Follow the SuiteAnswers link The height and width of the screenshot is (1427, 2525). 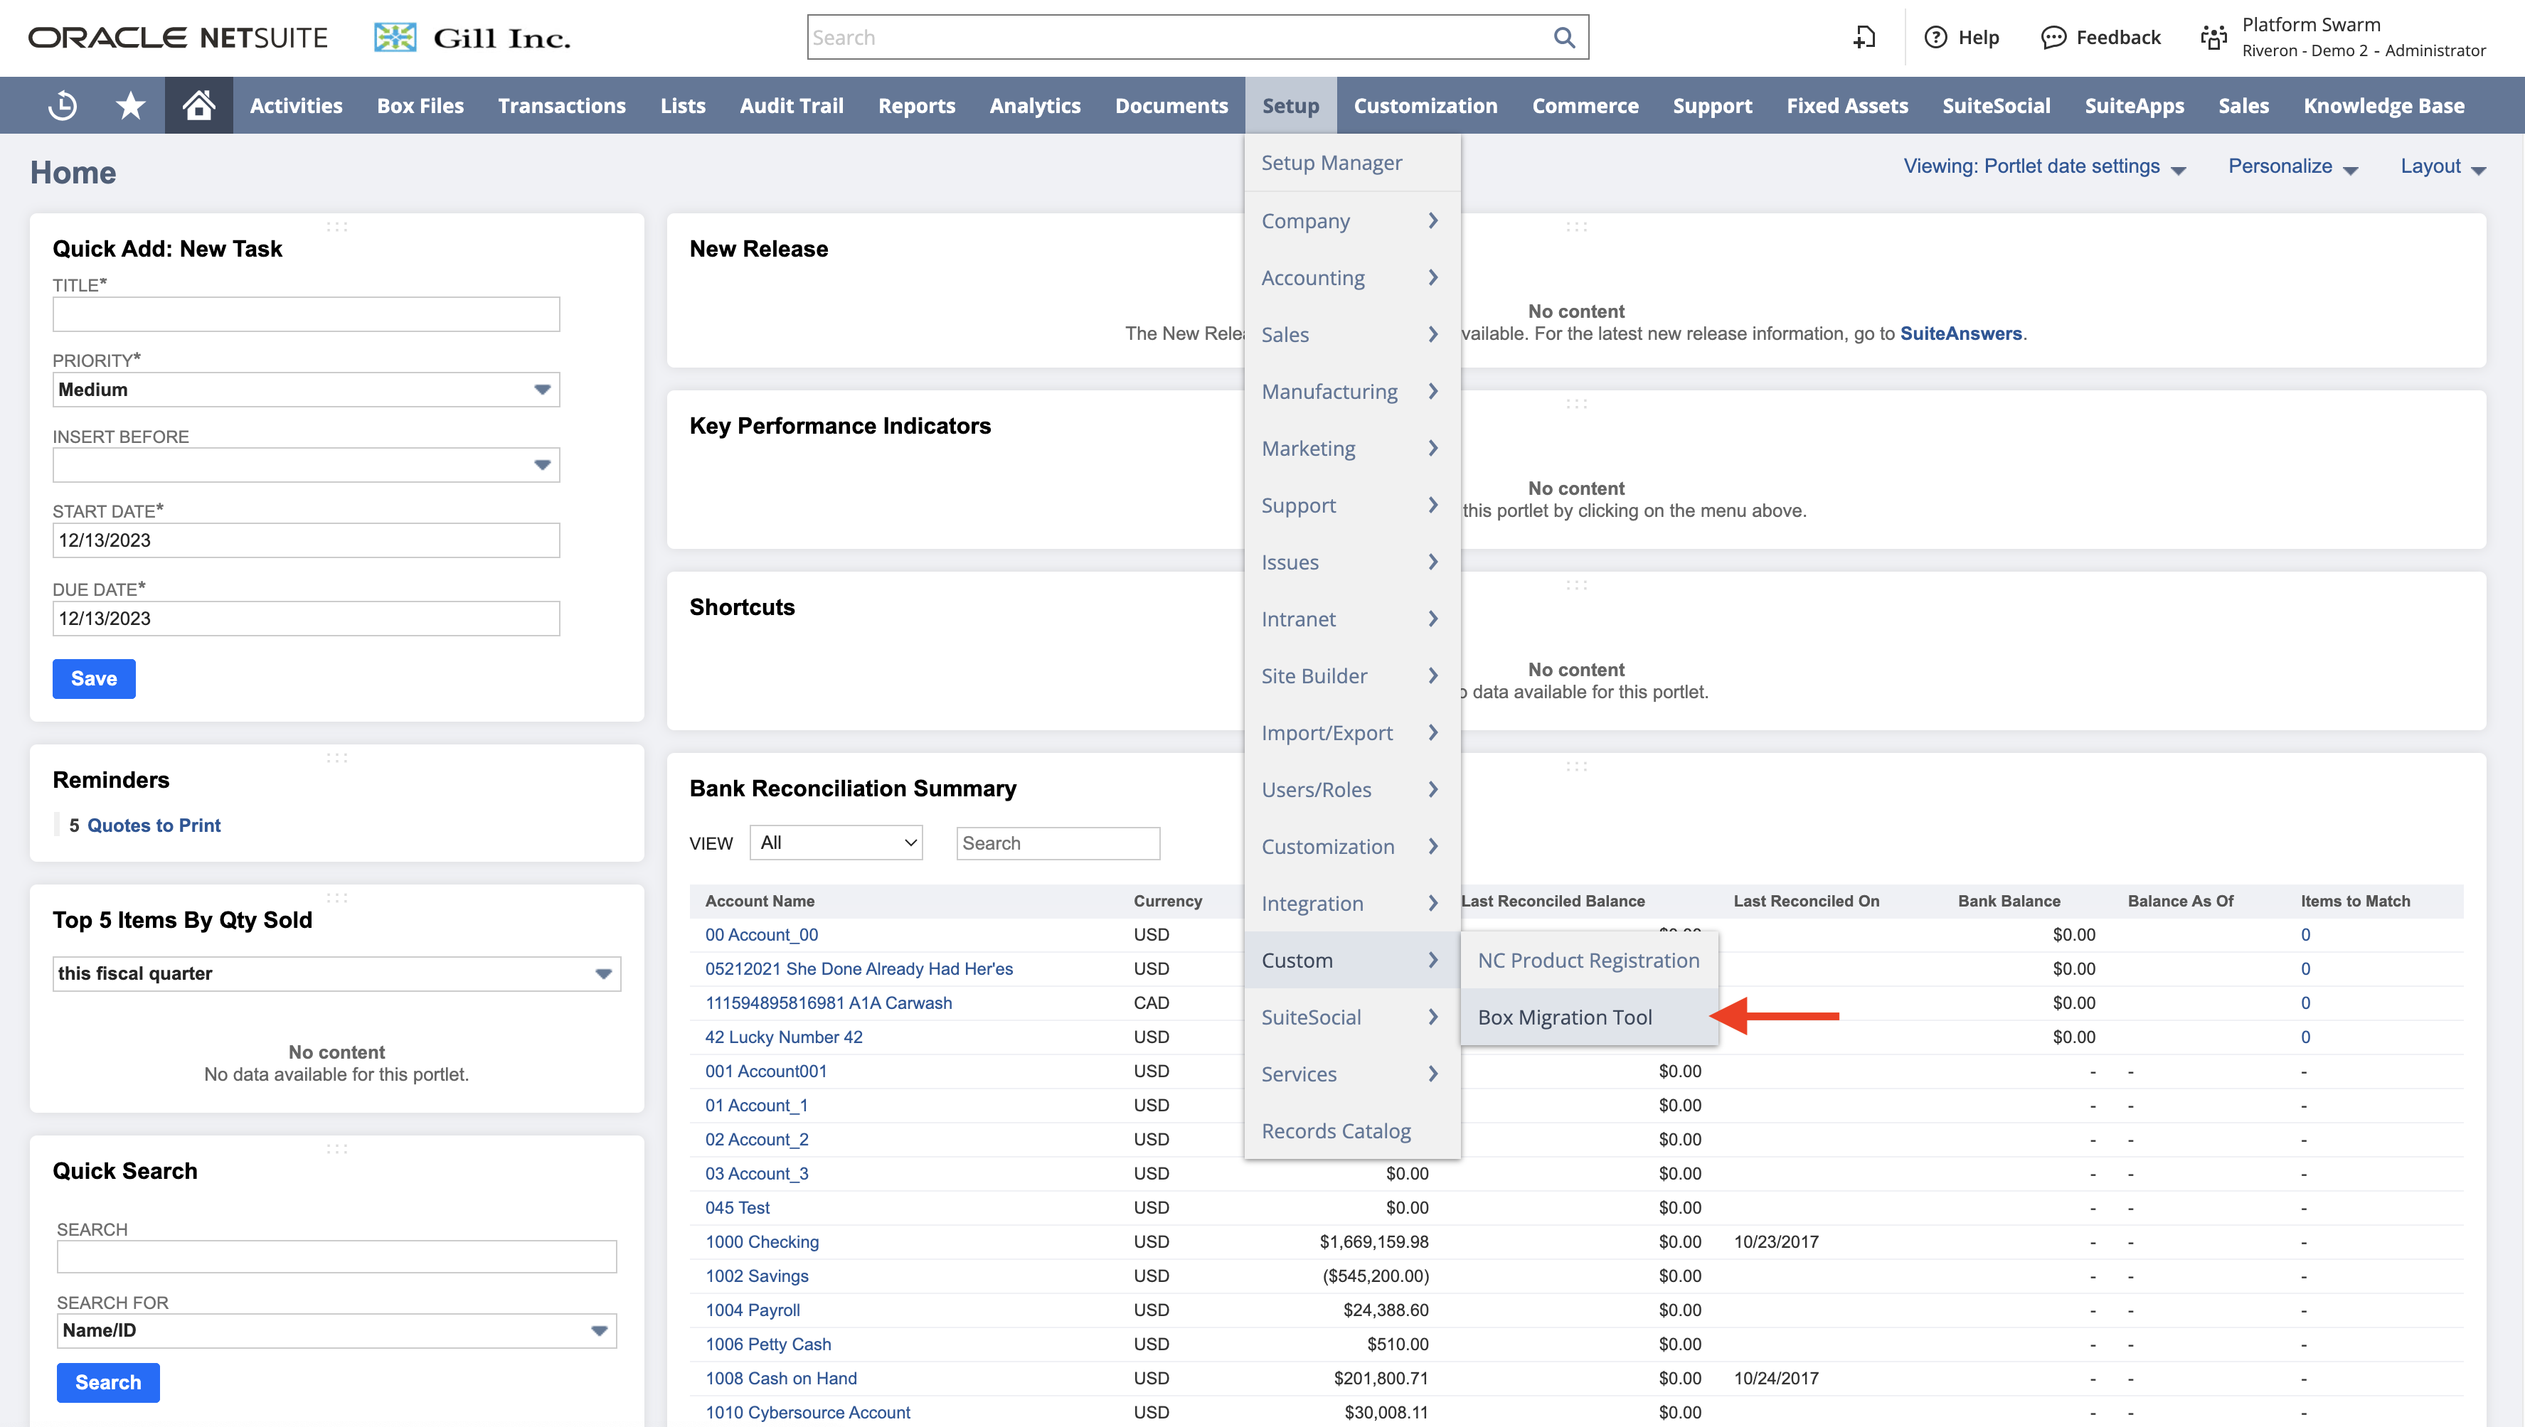(x=1960, y=333)
